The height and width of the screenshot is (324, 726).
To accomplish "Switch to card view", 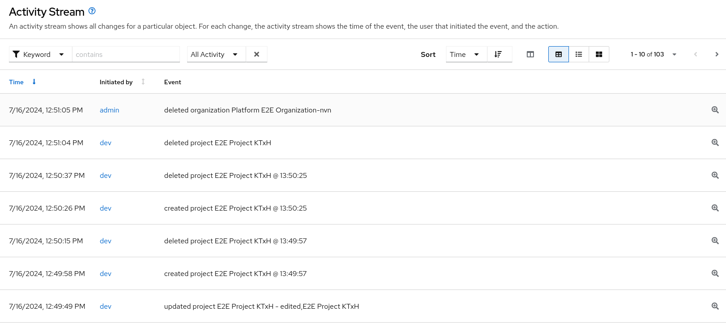I will pyautogui.click(x=599, y=54).
